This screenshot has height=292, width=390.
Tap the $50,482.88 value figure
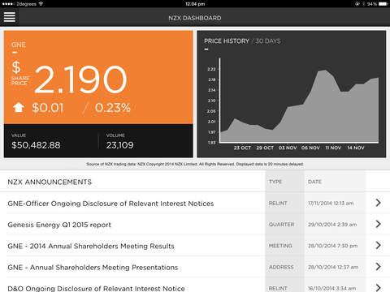[36, 145]
